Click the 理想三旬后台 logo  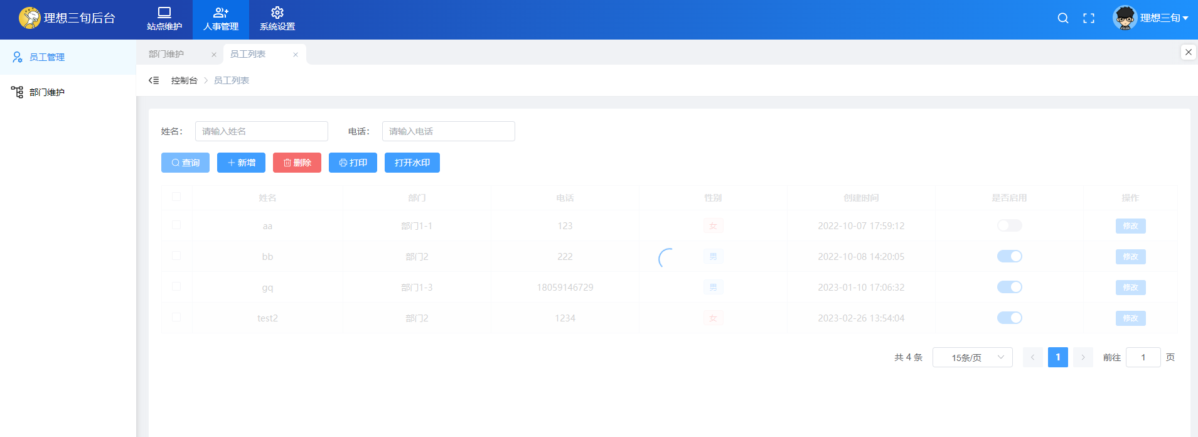click(67, 18)
